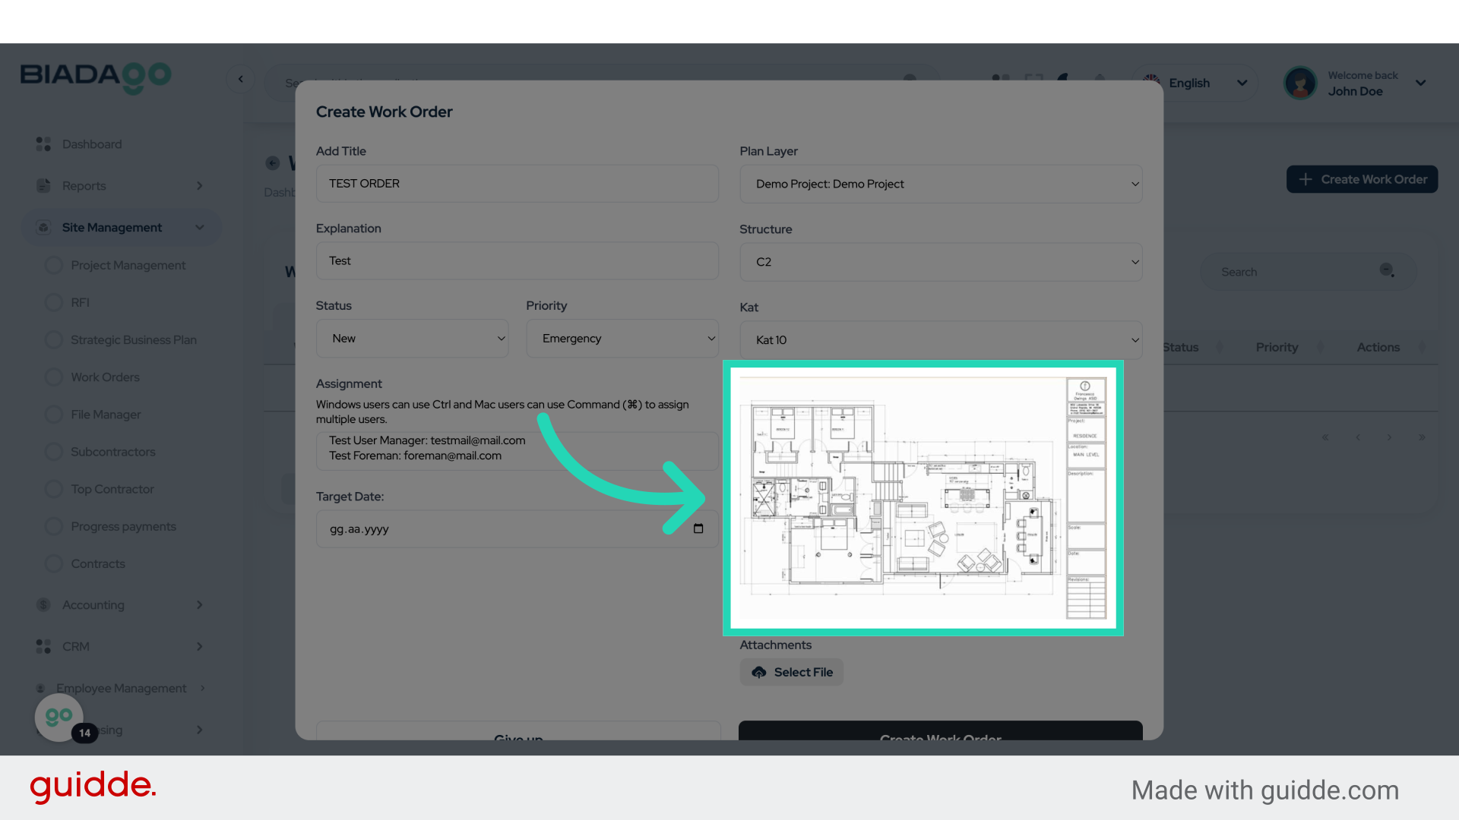Screen dimensions: 1459x820
Task: Select the Work Orders radio item
Action: pos(54,377)
